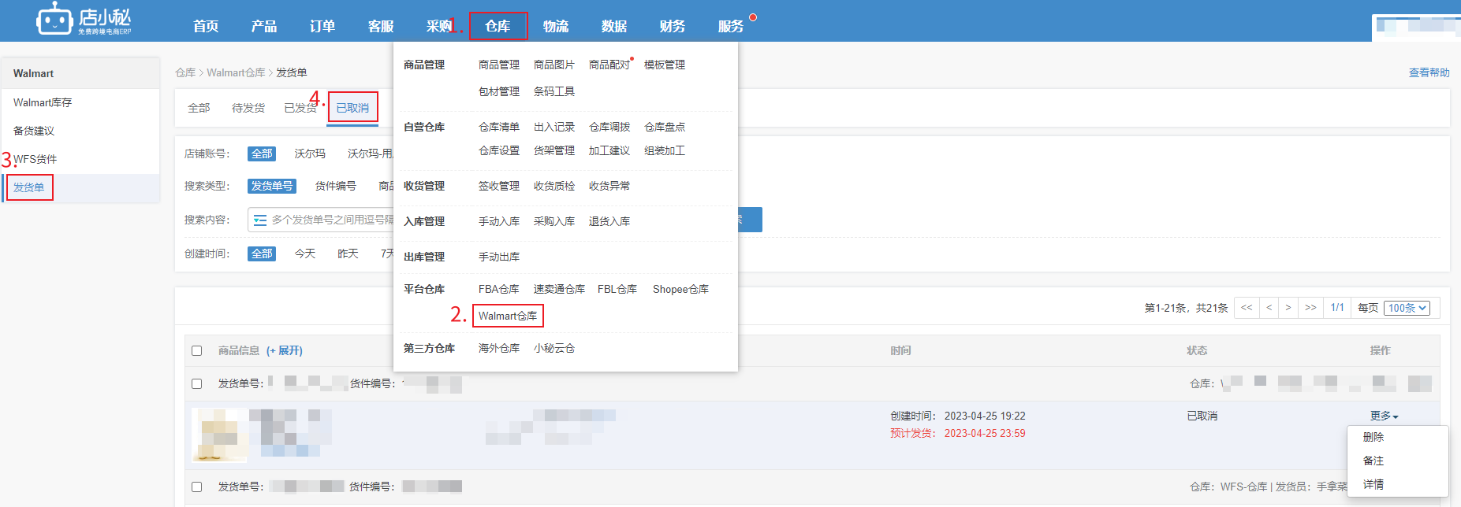Choose 手动出库 under 出库管理
The width and height of the screenshot is (1461, 507).
499,257
